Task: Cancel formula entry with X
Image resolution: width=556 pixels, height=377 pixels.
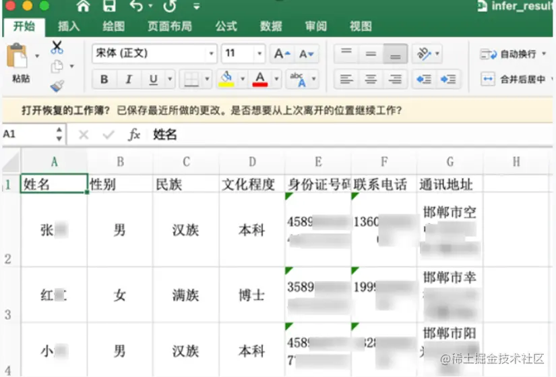Action: pyautogui.click(x=84, y=134)
